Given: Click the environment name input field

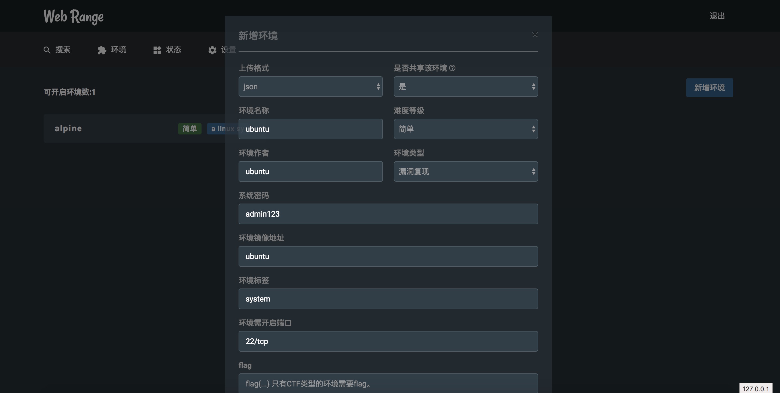Looking at the screenshot, I should pos(310,129).
